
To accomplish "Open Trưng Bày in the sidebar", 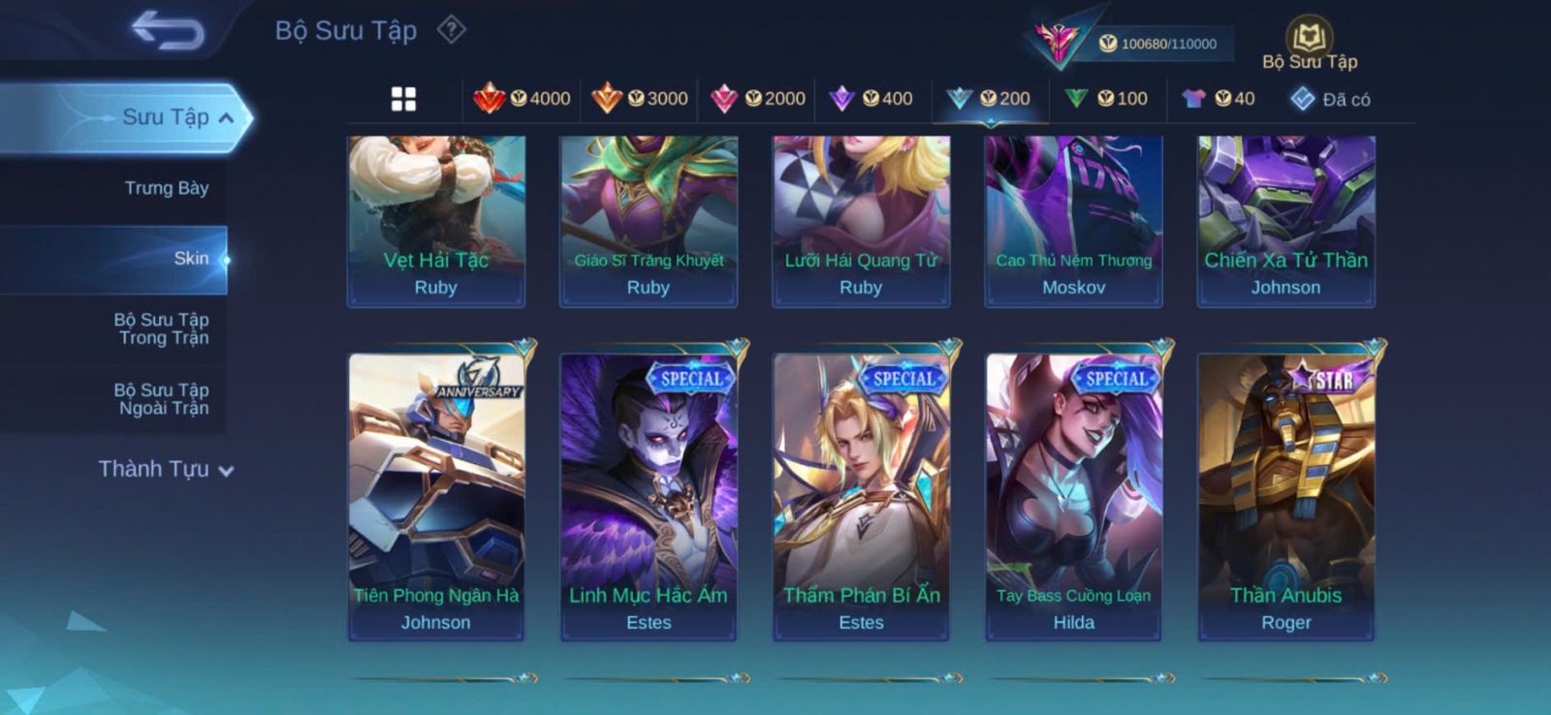I will pyautogui.click(x=166, y=188).
